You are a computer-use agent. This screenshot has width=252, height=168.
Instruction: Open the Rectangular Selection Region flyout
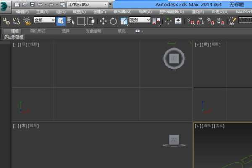[x=81, y=21]
